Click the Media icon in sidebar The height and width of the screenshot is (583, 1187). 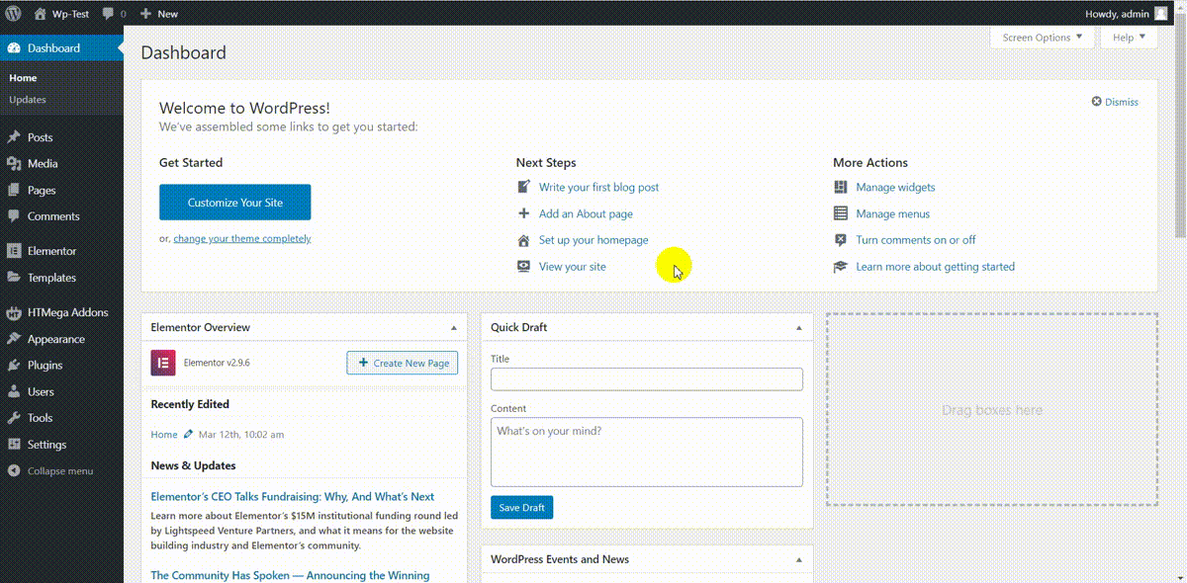pyautogui.click(x=14, y=164)
